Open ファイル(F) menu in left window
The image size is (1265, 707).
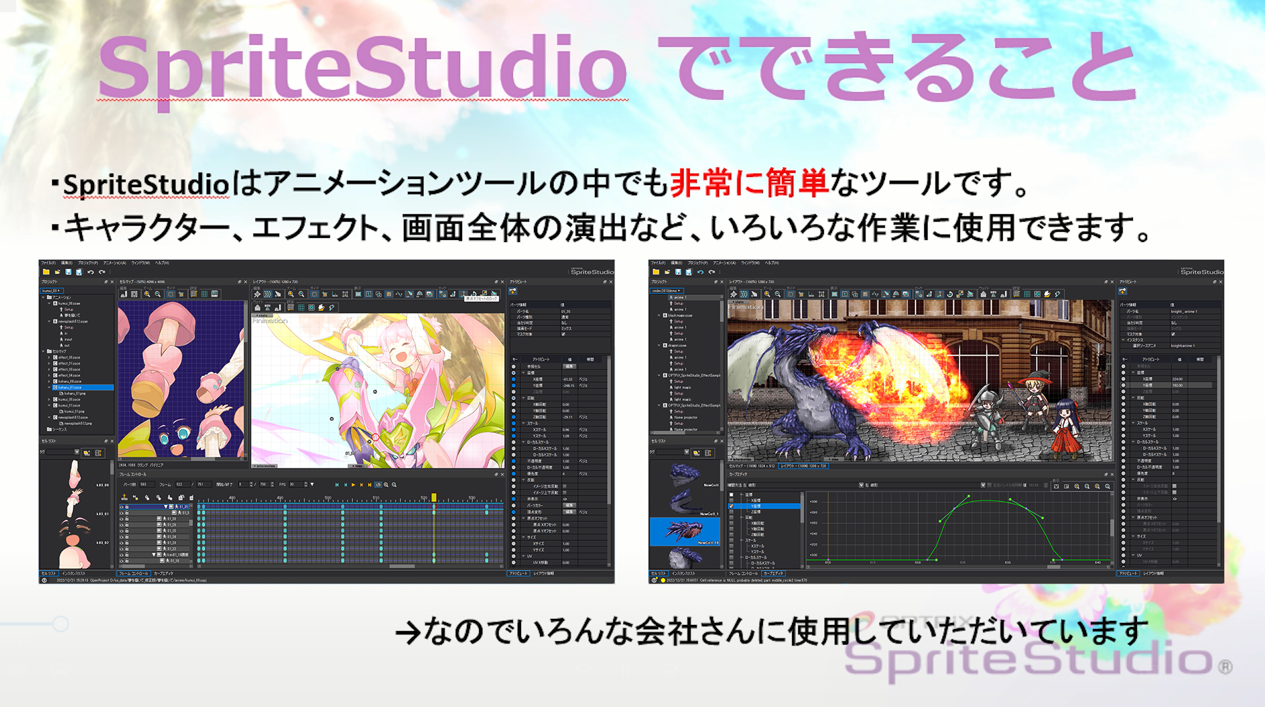(x=48, y=263)
